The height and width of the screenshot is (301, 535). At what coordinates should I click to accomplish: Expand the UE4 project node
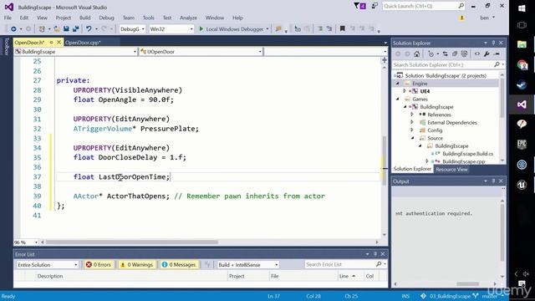(x=405, y=91)
